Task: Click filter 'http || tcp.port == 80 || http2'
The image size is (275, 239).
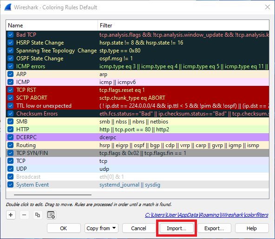Action: click(134, 129)
